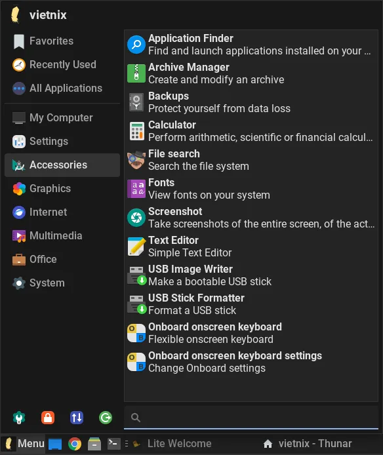Viewport: 383px width, 455px height.
Task: Click the Menu button on taskbar
Action: point(23,444)
